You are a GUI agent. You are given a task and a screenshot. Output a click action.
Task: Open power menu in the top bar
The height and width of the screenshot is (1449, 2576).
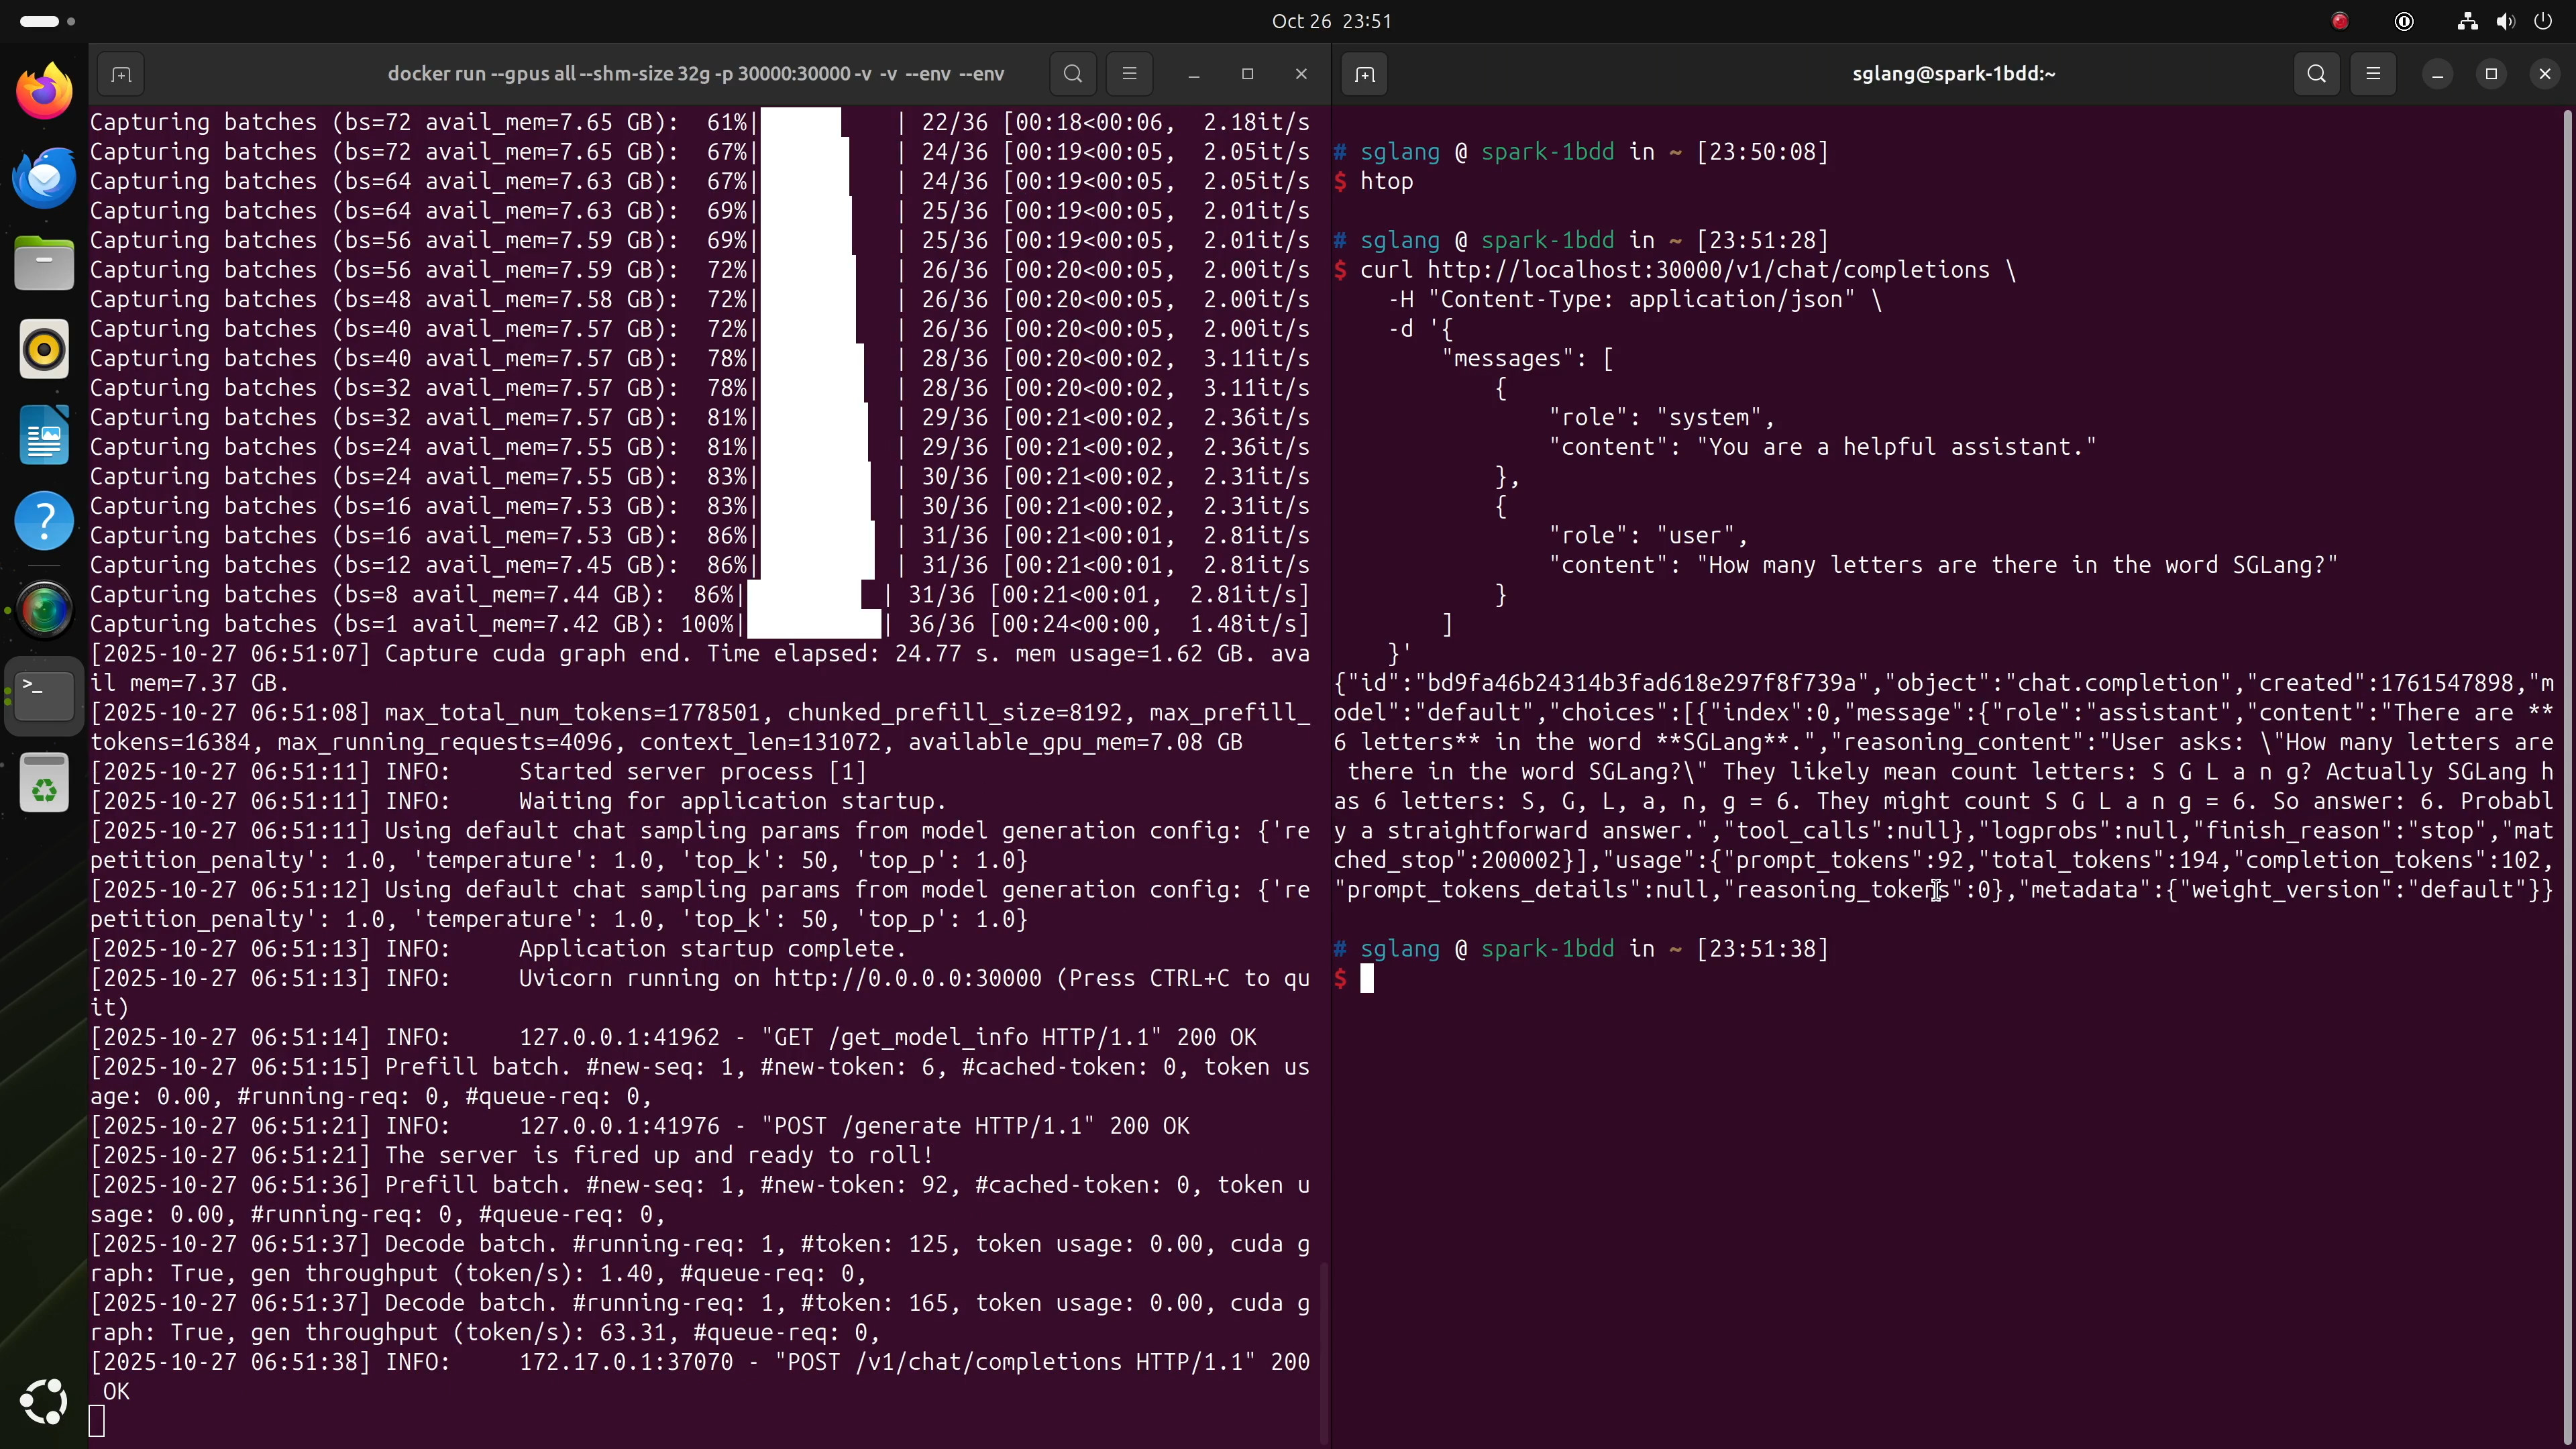2543,21
